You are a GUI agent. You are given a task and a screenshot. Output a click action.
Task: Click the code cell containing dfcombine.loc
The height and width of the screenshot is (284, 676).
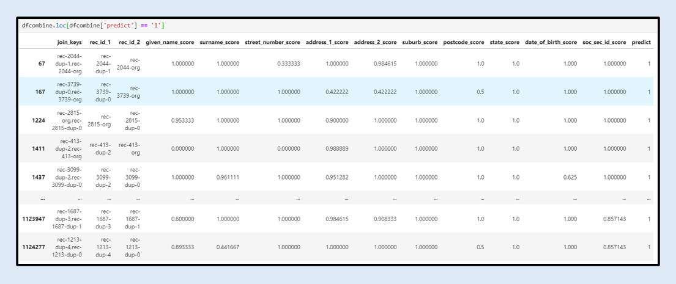click(x=338, y=26)
